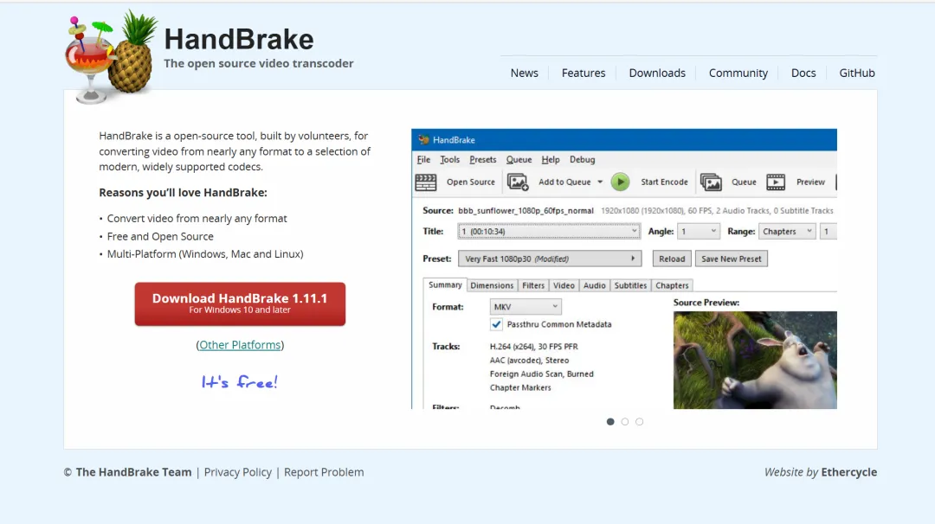This screenshot has height=524, width=935.
Task: Click the Preview film frame icon
Action: (776, 182)
